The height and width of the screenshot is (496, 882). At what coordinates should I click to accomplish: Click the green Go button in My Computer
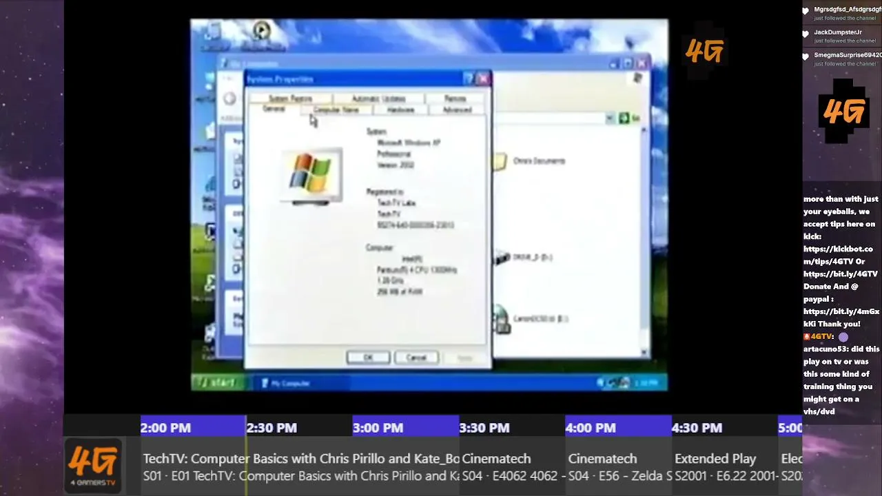pos(629,118)
